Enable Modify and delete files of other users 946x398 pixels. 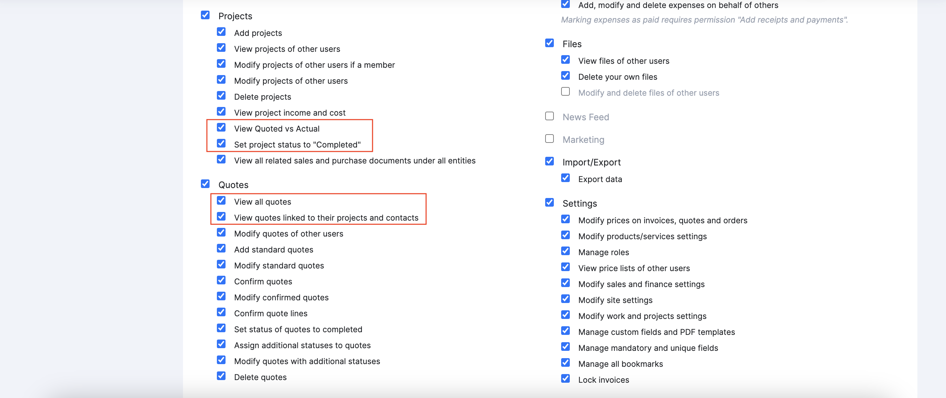pyautogui.click(x=565, y=91)
